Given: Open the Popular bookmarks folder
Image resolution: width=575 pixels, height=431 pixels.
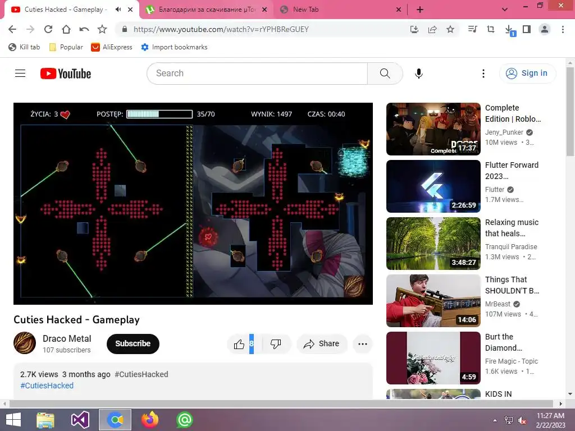Looking at the screenshot, I should pos(66,47).
